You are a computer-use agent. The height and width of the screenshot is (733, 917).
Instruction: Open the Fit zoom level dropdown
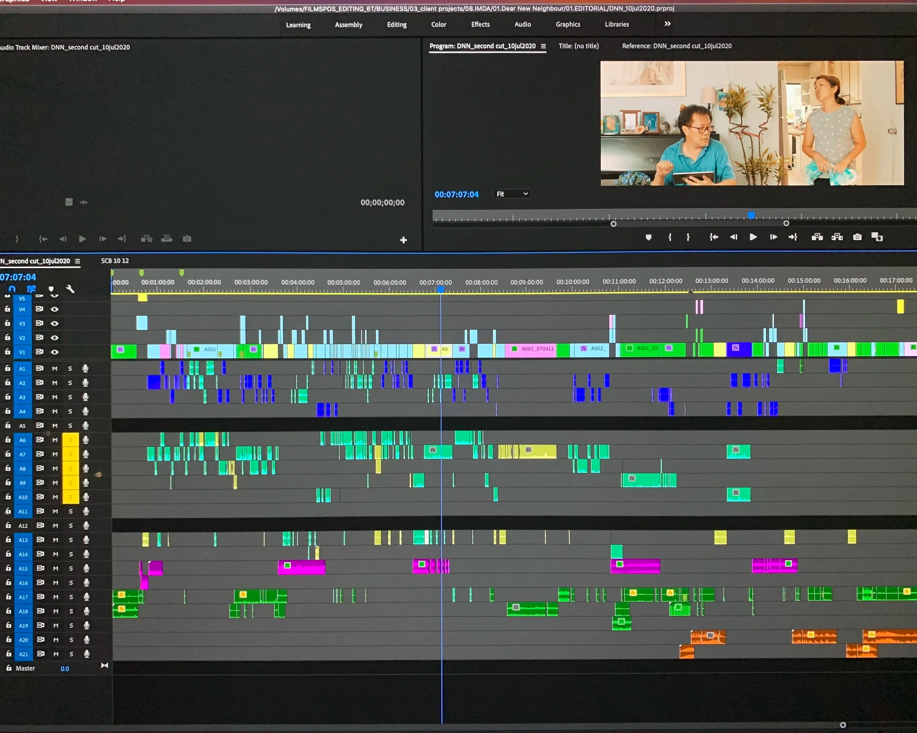(x=512, y=194)
